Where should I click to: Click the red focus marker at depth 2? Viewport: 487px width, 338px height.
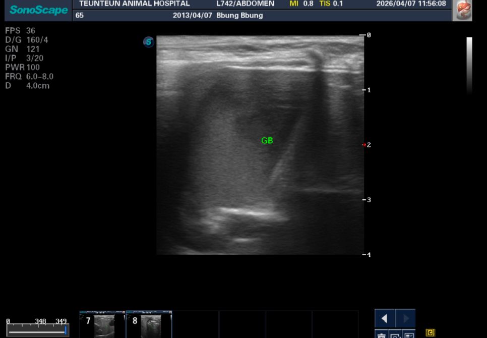(364, 145)
